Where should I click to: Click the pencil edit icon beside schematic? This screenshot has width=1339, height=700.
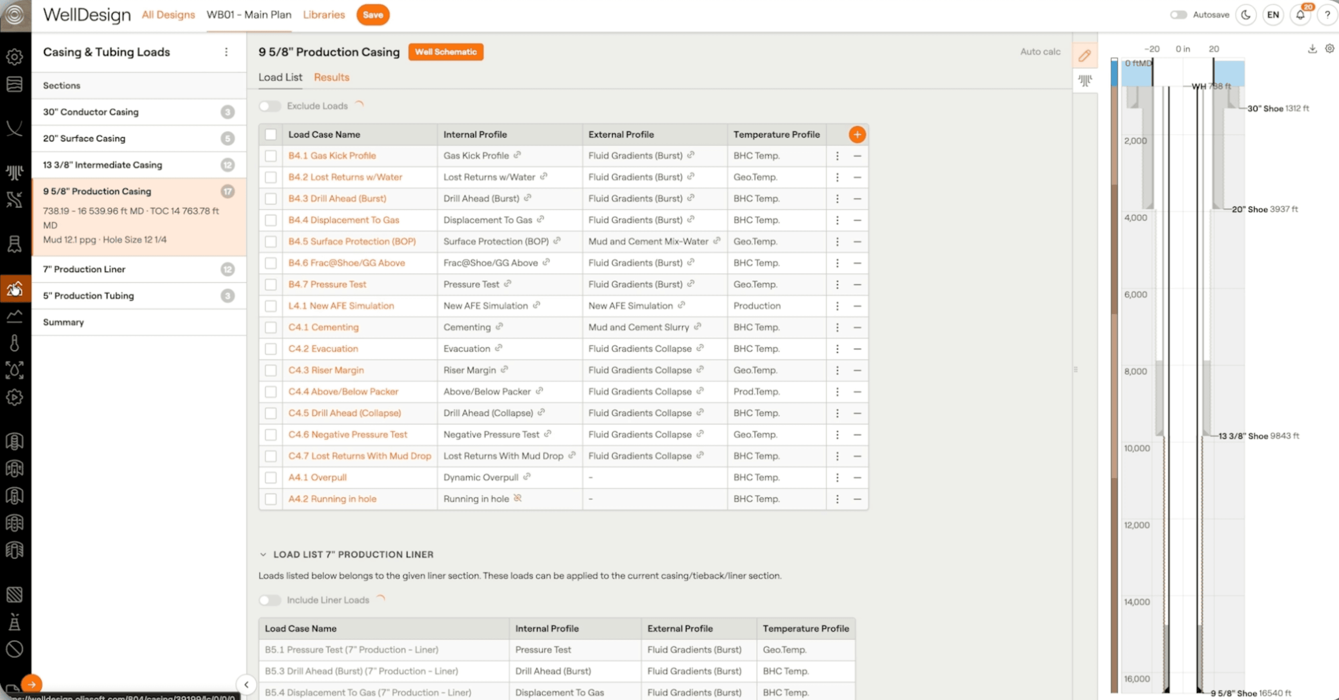pos(1084,56)
